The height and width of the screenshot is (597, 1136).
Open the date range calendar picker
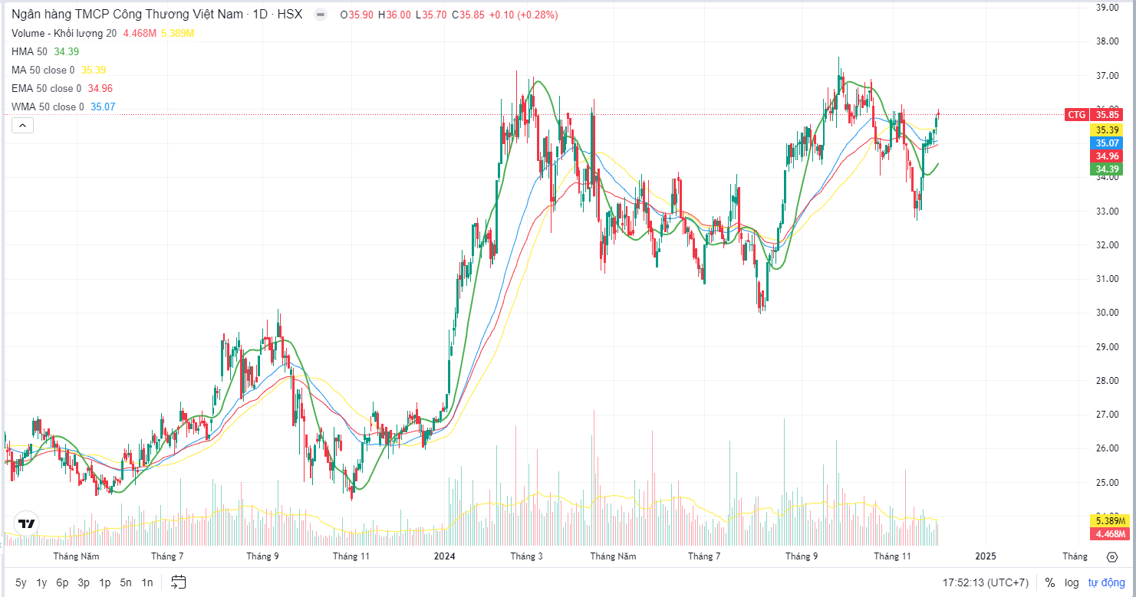pos(179,582)
